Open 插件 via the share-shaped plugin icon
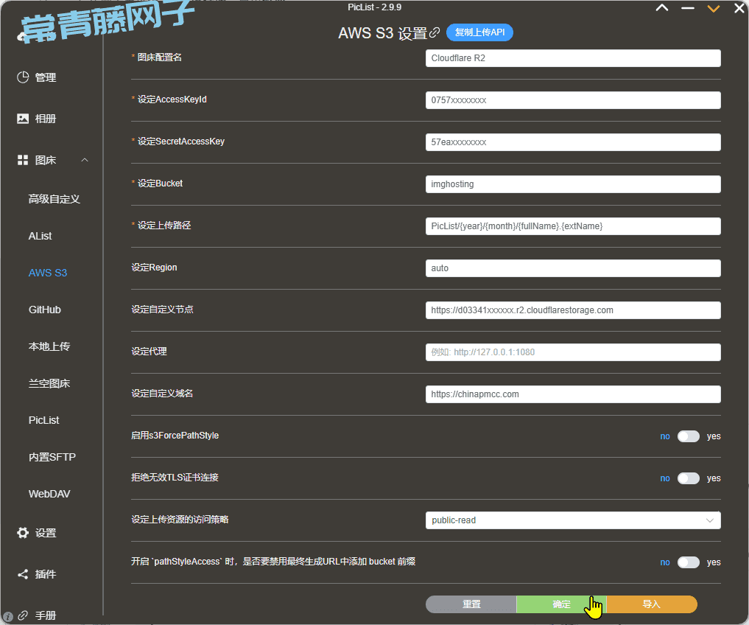The width and height of the screenshot is (749, 625). (23, 574)
